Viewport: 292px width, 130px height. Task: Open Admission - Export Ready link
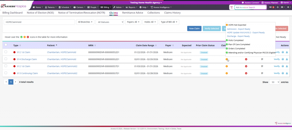point(238,29)
